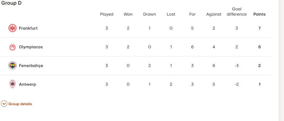Click the vertical scrollbar on right edge
This screenshot has height=121, width=284.
point(281,60)
